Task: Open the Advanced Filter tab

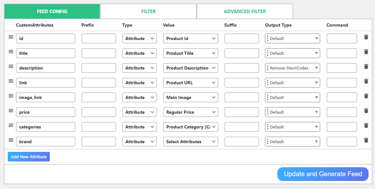Action: tap(245, 12)
